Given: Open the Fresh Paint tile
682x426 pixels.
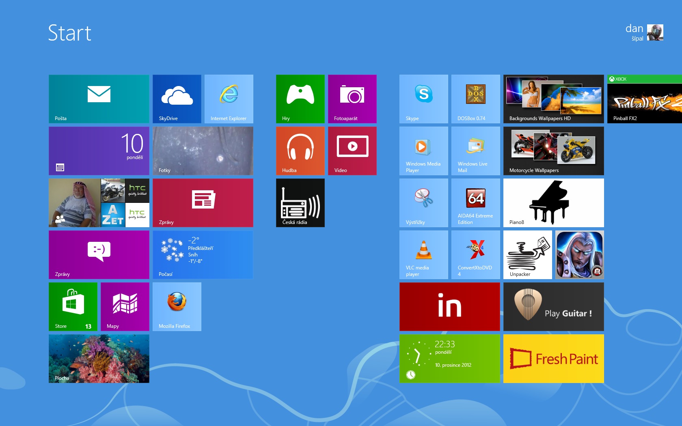Looking at the screenshot, I should tap(554, 359).
